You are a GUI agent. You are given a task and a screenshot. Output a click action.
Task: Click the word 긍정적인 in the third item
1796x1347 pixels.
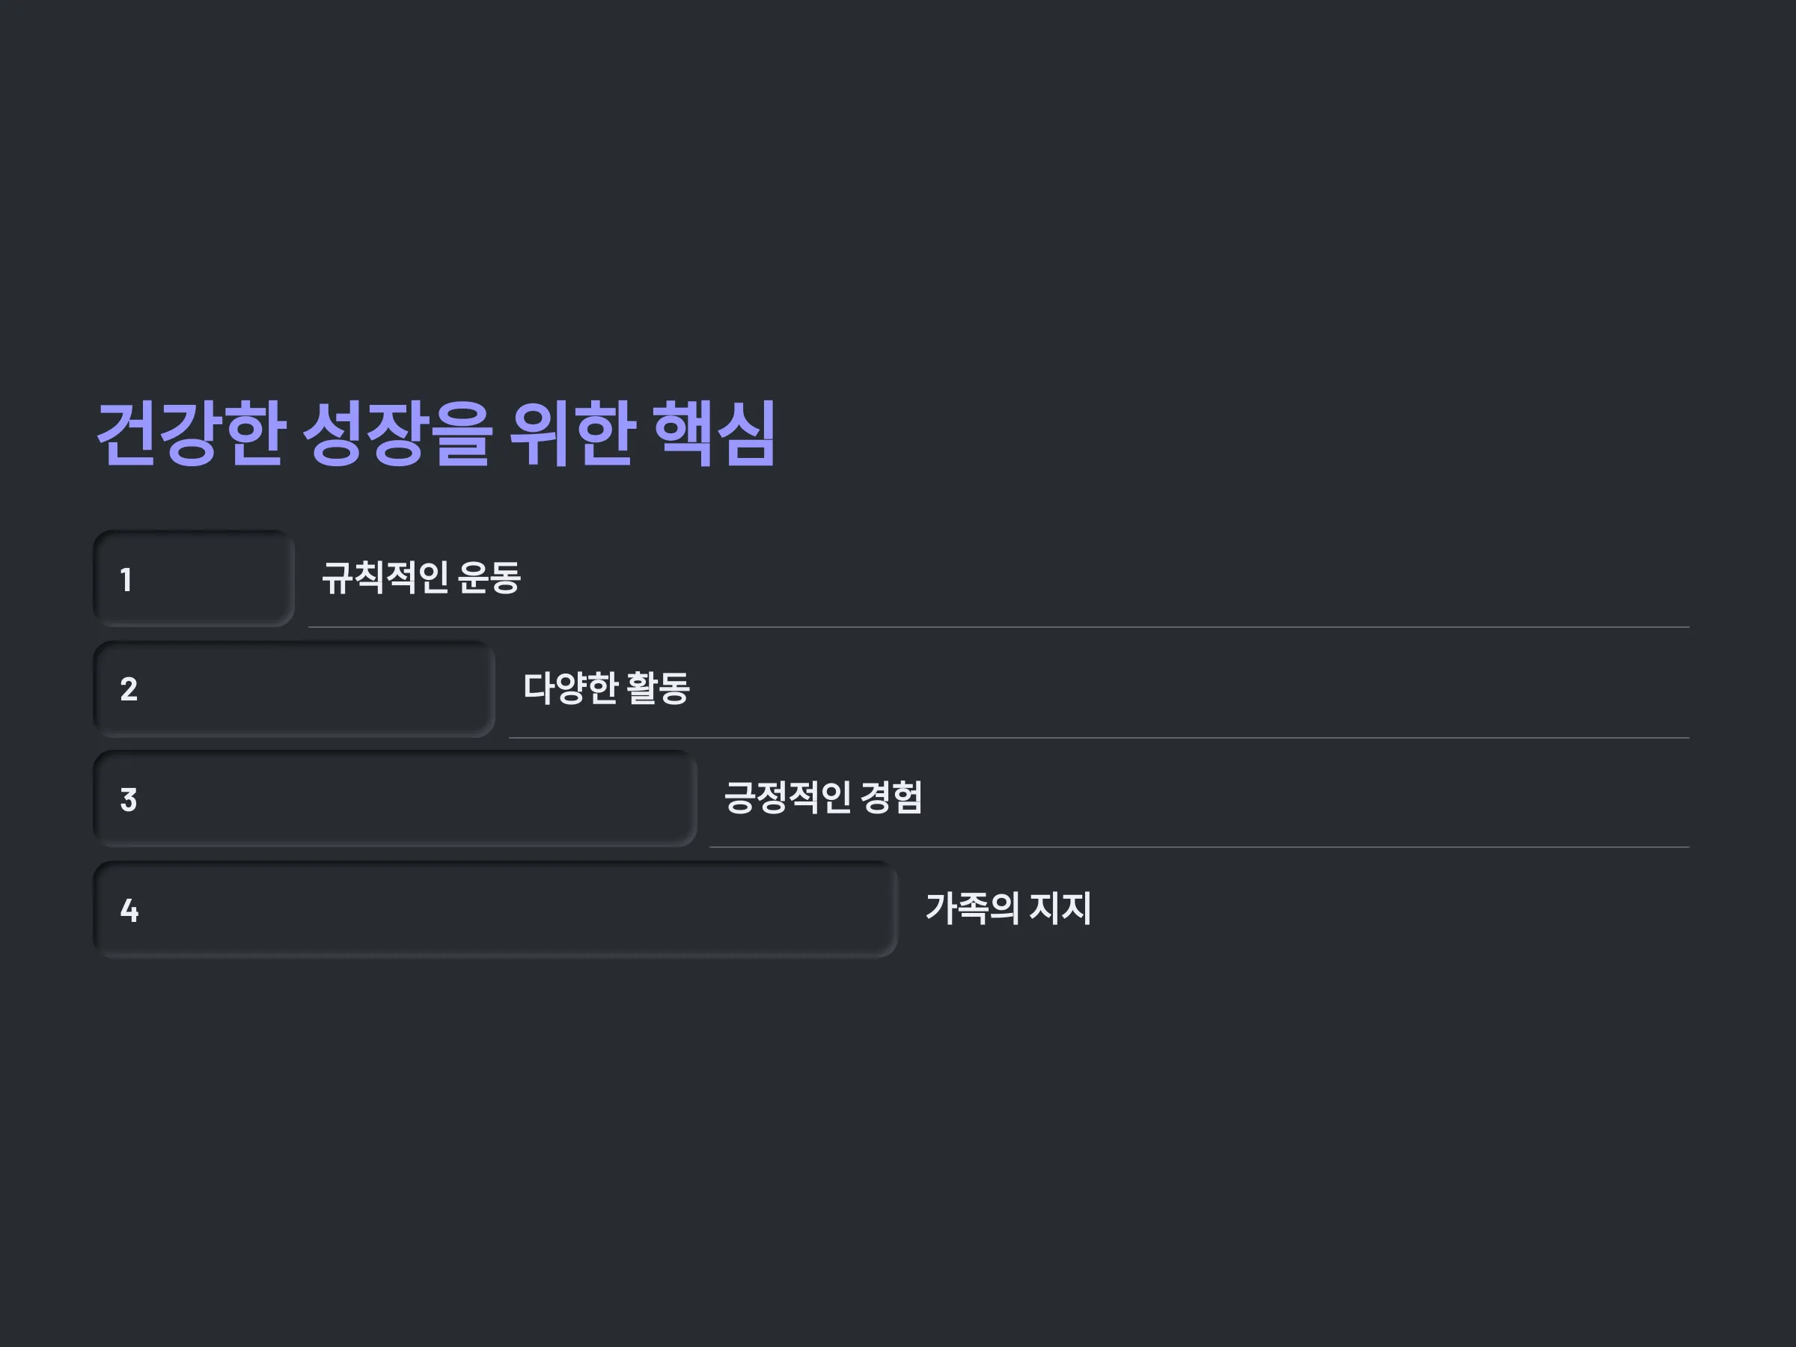pyautogui.click(x=787, y=797)
